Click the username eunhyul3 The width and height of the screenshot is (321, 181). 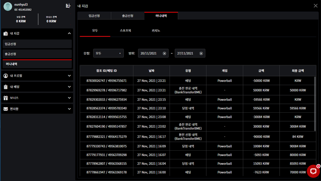pos(21,5)
